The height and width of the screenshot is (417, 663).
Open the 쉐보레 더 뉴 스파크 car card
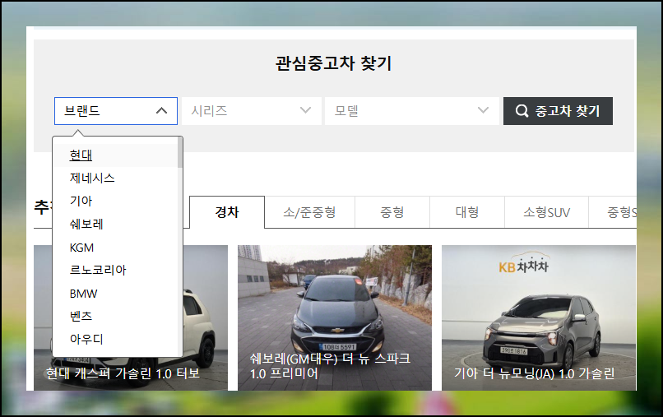335,317
